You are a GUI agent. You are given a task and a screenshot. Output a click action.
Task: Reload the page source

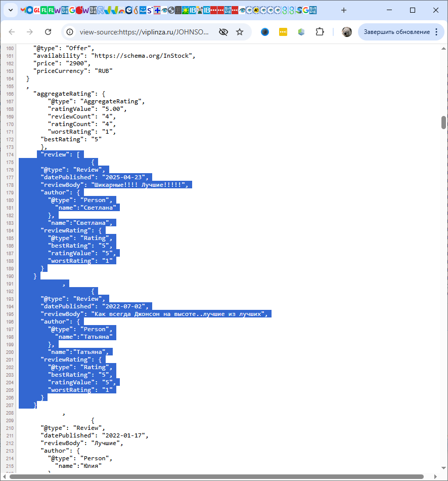[x=48, y=32]
